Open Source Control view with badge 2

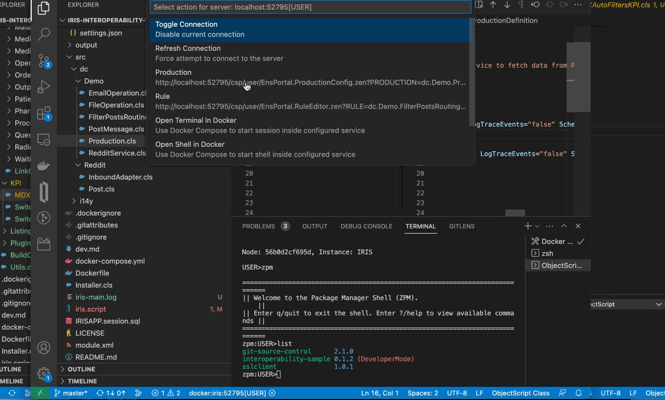pyautogui.click(x=44, y=61)
